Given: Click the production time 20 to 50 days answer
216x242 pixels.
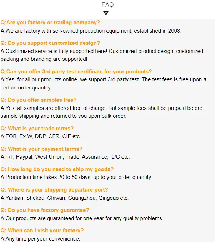Looking at the screenshot, I should point(76,177).
